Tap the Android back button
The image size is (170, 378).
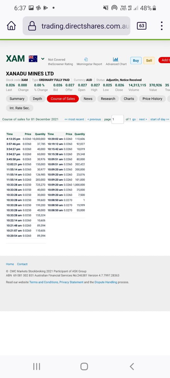click(x=132, y=366)
